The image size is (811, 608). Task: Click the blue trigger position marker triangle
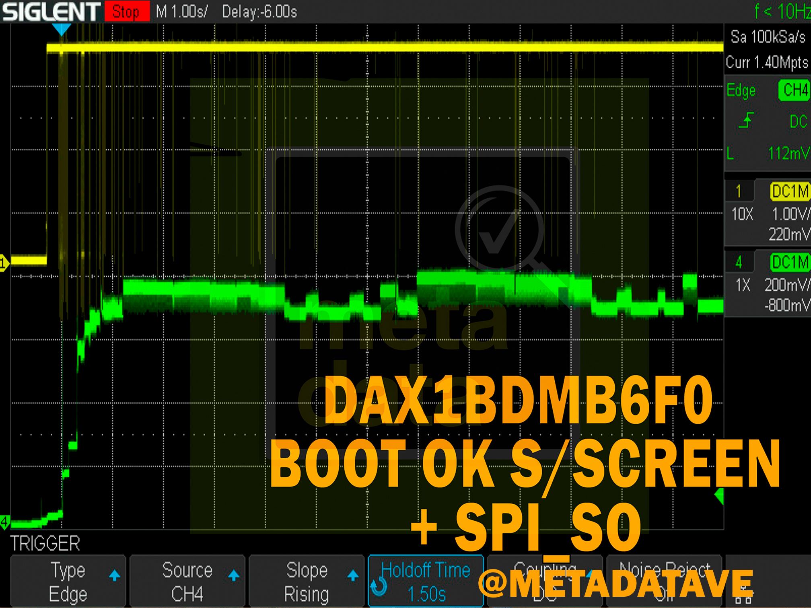(x=62, y=29)
